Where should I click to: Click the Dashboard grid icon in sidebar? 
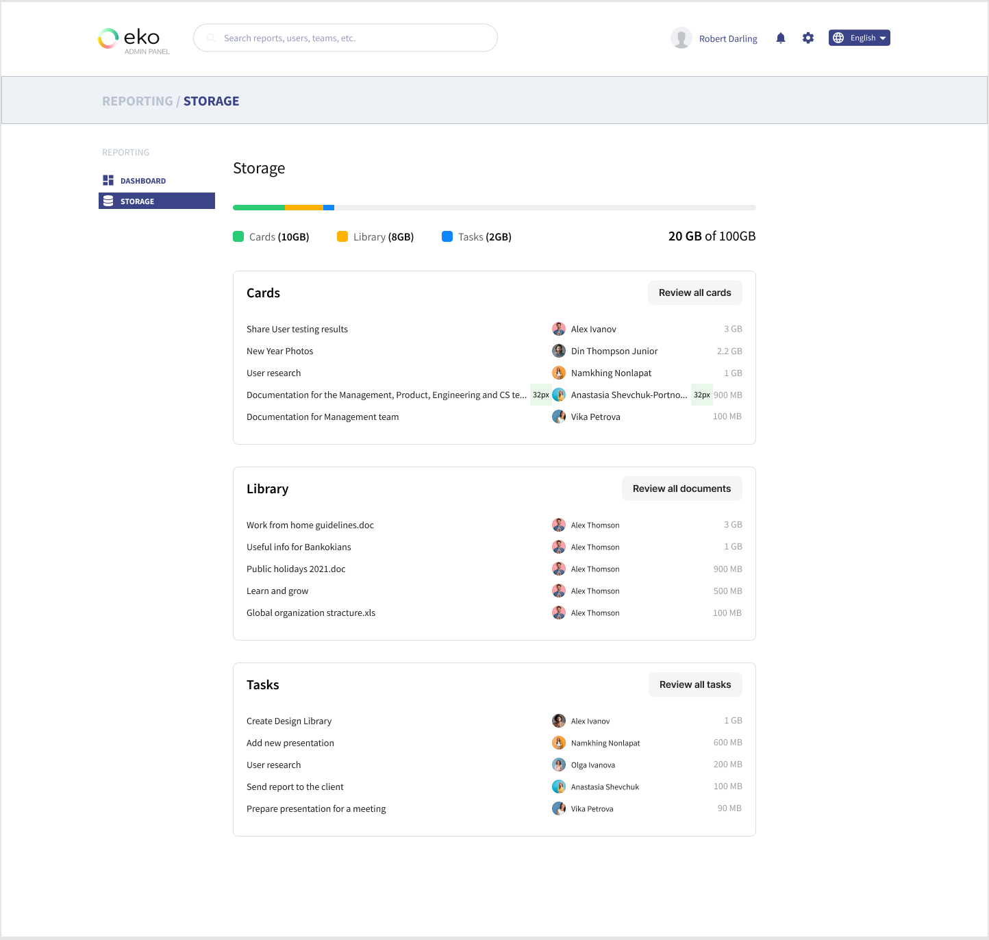coord(108,180)
